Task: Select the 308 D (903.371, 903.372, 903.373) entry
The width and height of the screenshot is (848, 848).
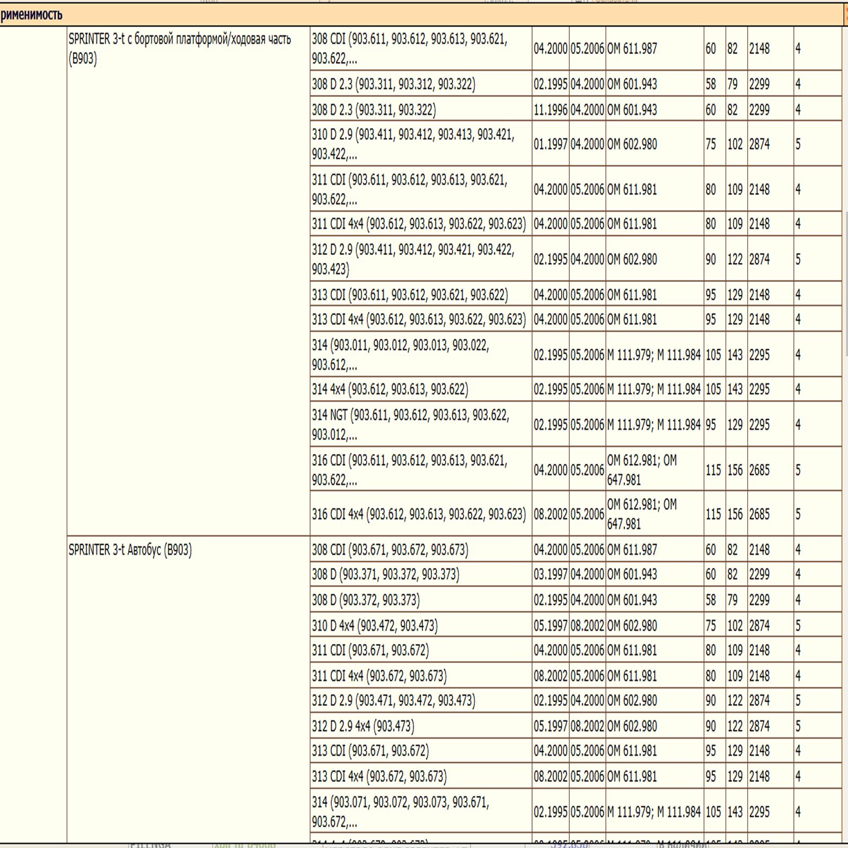Action: click(x=385, y=575)
